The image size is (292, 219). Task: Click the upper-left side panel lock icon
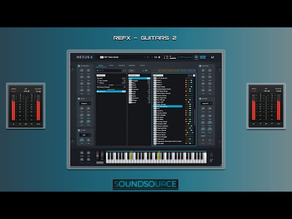pos(73,69)
